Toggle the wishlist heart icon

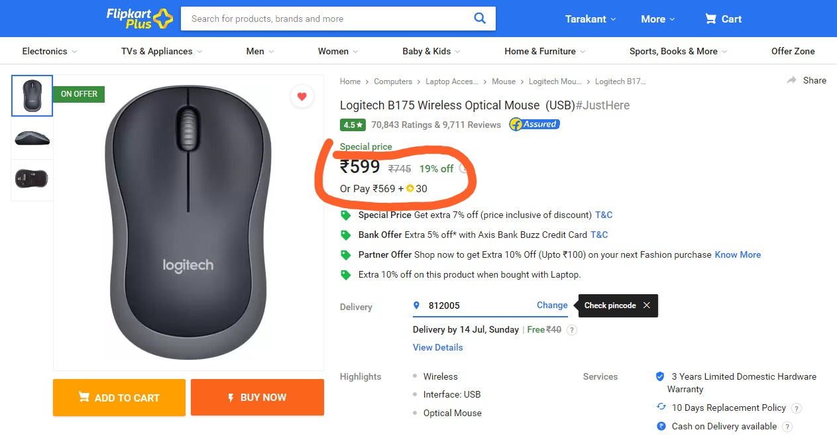(302, 97)
